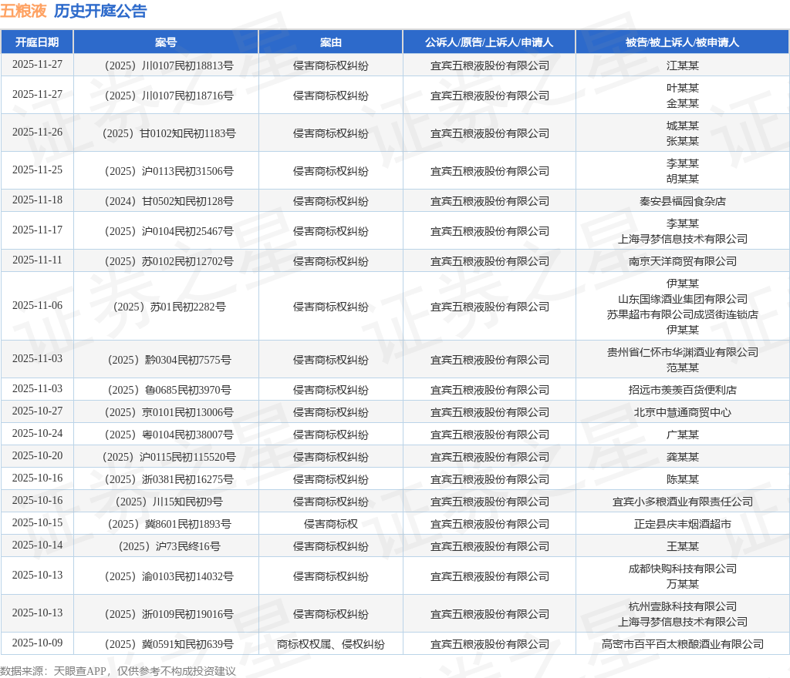Click defendant 成都快购科技有限公司
790x678 pixels.
682,569
